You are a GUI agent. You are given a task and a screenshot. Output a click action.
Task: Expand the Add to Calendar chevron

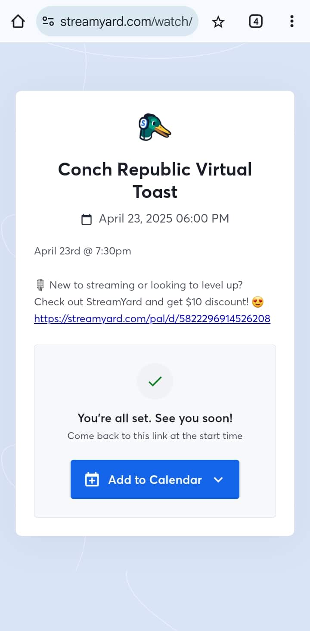pyautogui.click(x=218, y=480)
